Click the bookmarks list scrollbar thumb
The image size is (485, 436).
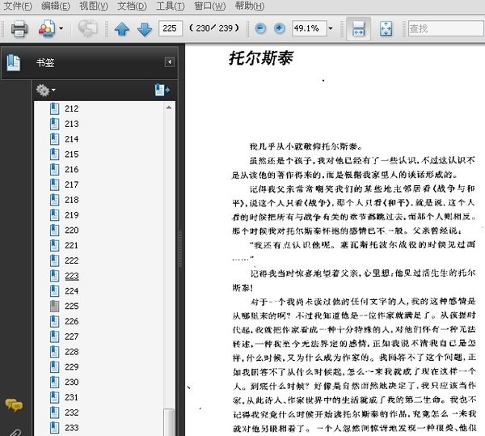pyautogui.click(x=169, y=422)
